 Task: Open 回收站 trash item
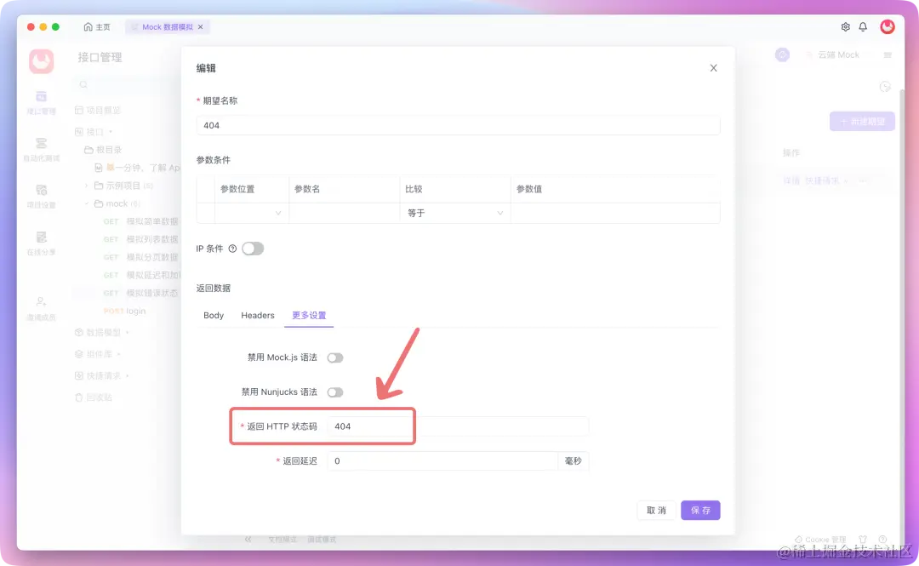[x=94, y=397]
